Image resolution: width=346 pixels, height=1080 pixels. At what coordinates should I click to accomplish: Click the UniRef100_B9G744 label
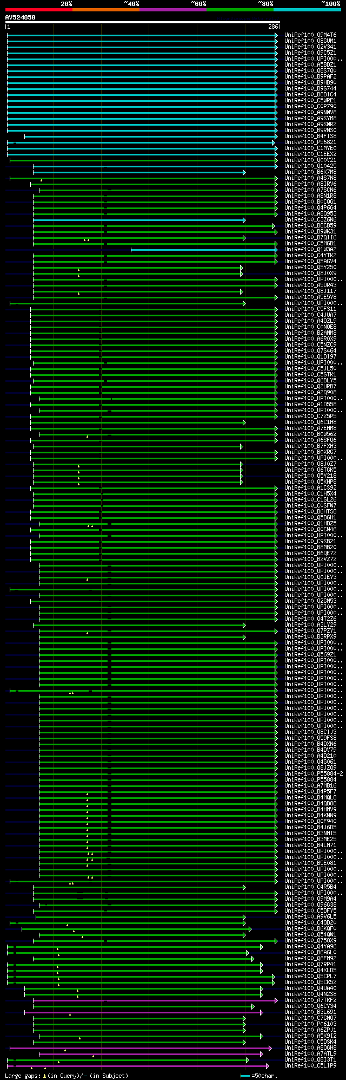click(x=310, y=89)
